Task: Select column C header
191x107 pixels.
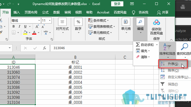Action: (x=125, y=57)
